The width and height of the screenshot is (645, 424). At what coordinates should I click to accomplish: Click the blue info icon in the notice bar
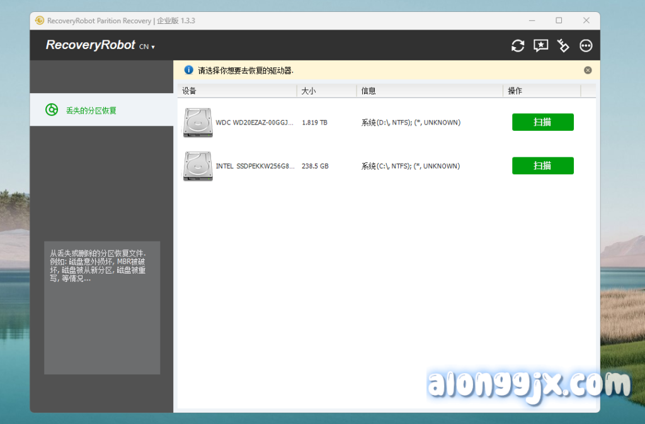[188, 70]
